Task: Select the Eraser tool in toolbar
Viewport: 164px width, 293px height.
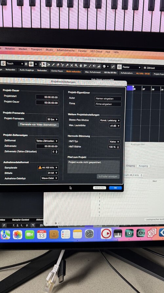Action: click(58, 65)
